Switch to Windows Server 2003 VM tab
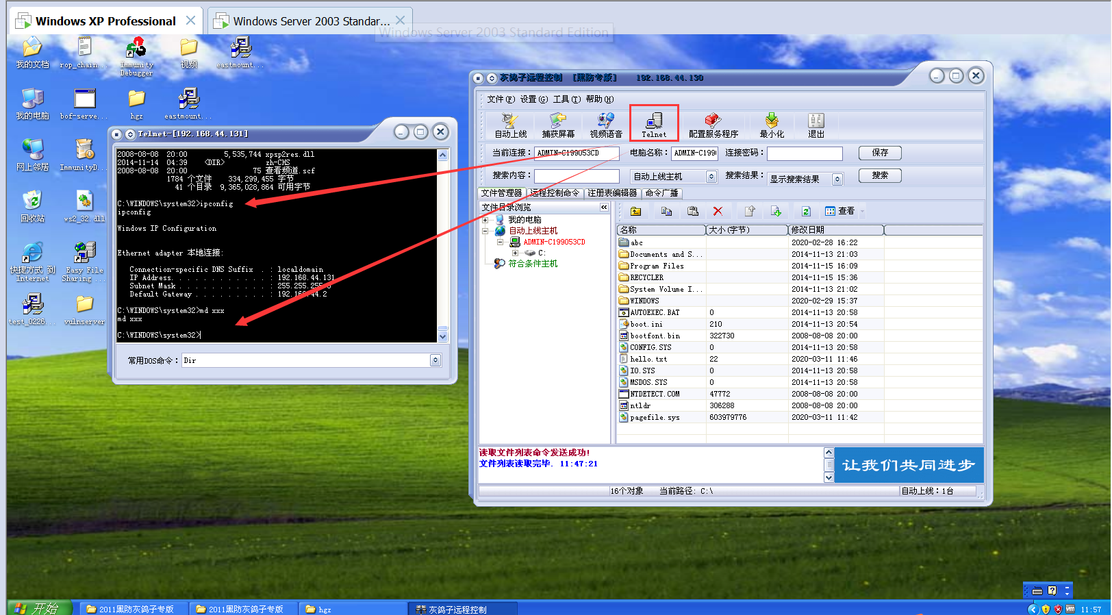Image resolution: width=1112 pixels, height=615 pixels. (x=310, y=21)
